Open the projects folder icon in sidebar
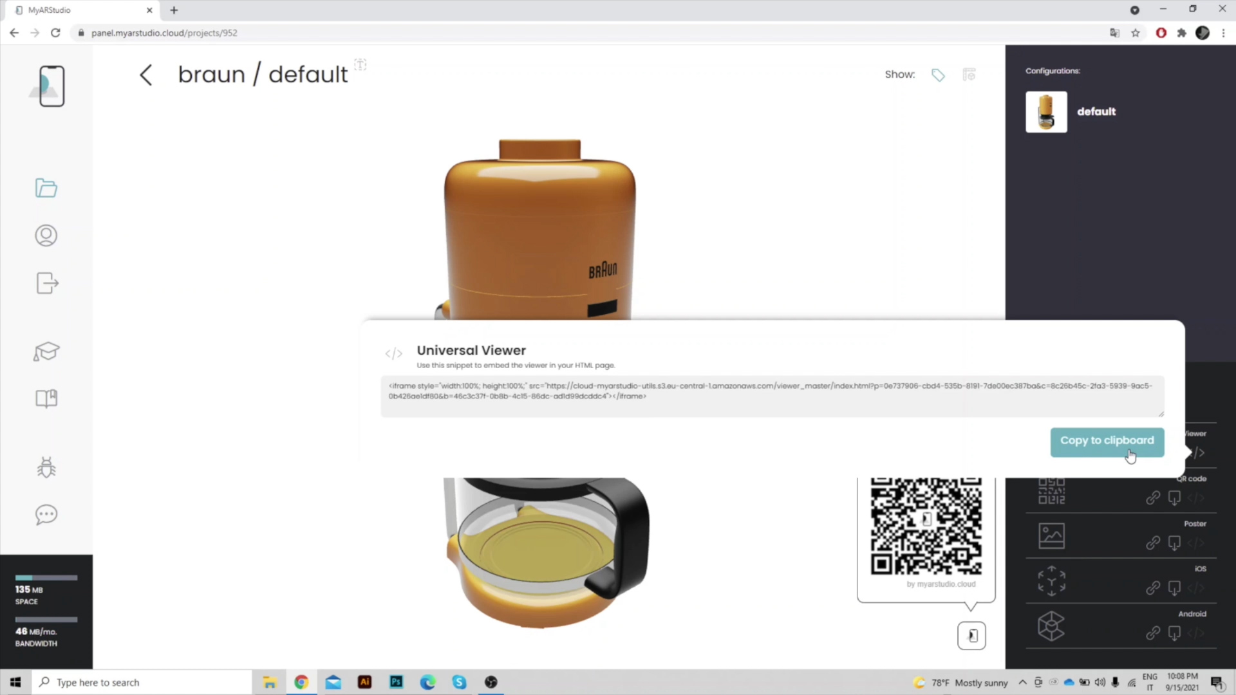This screenshot has width=1236, height=695. coord(46,188)
